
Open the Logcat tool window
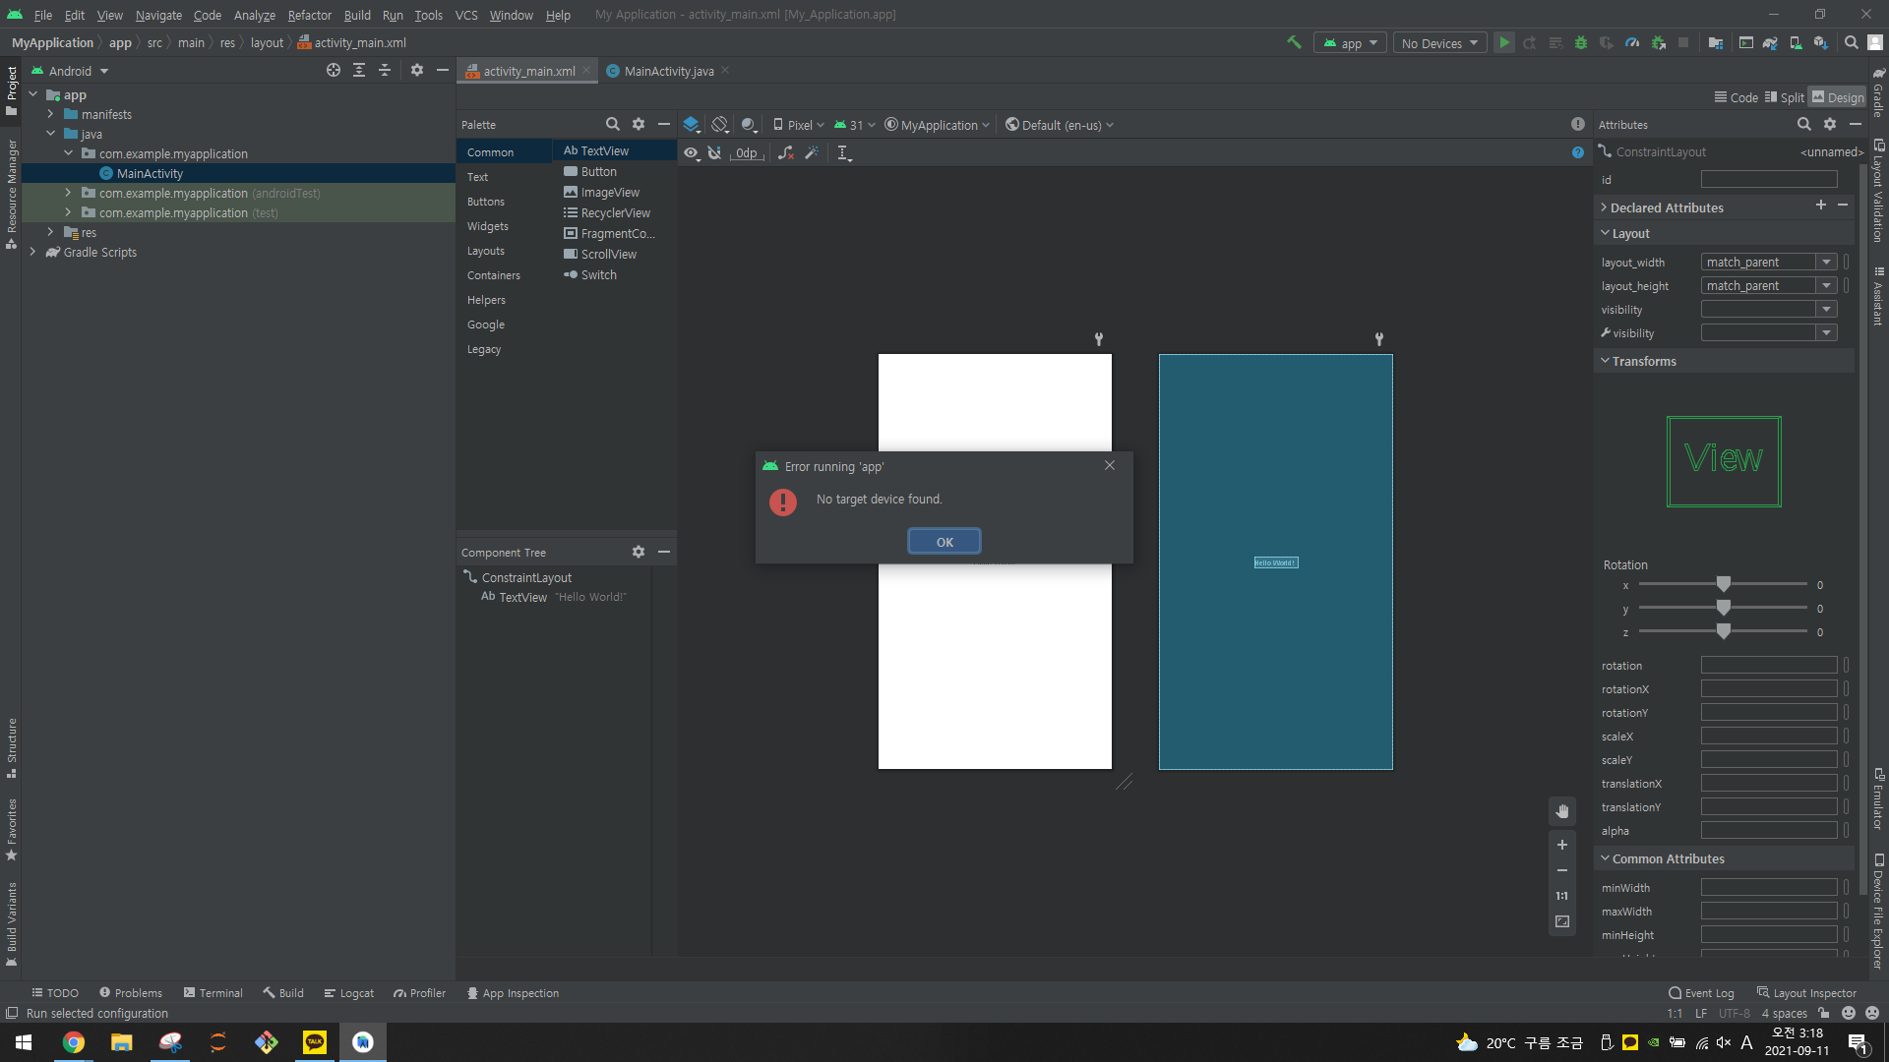[x=349, y=993]
